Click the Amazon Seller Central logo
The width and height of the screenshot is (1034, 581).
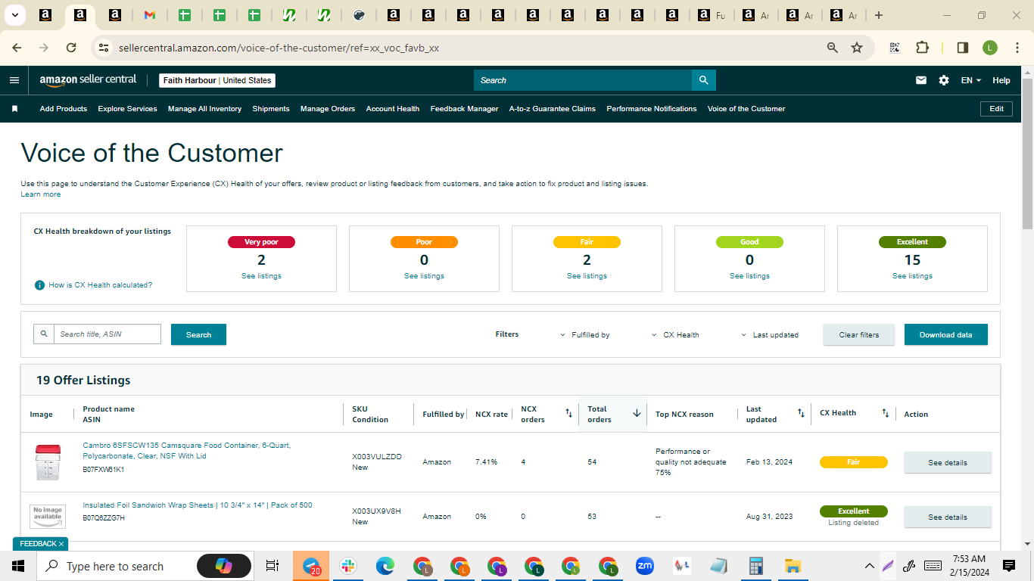click(88, 80)
